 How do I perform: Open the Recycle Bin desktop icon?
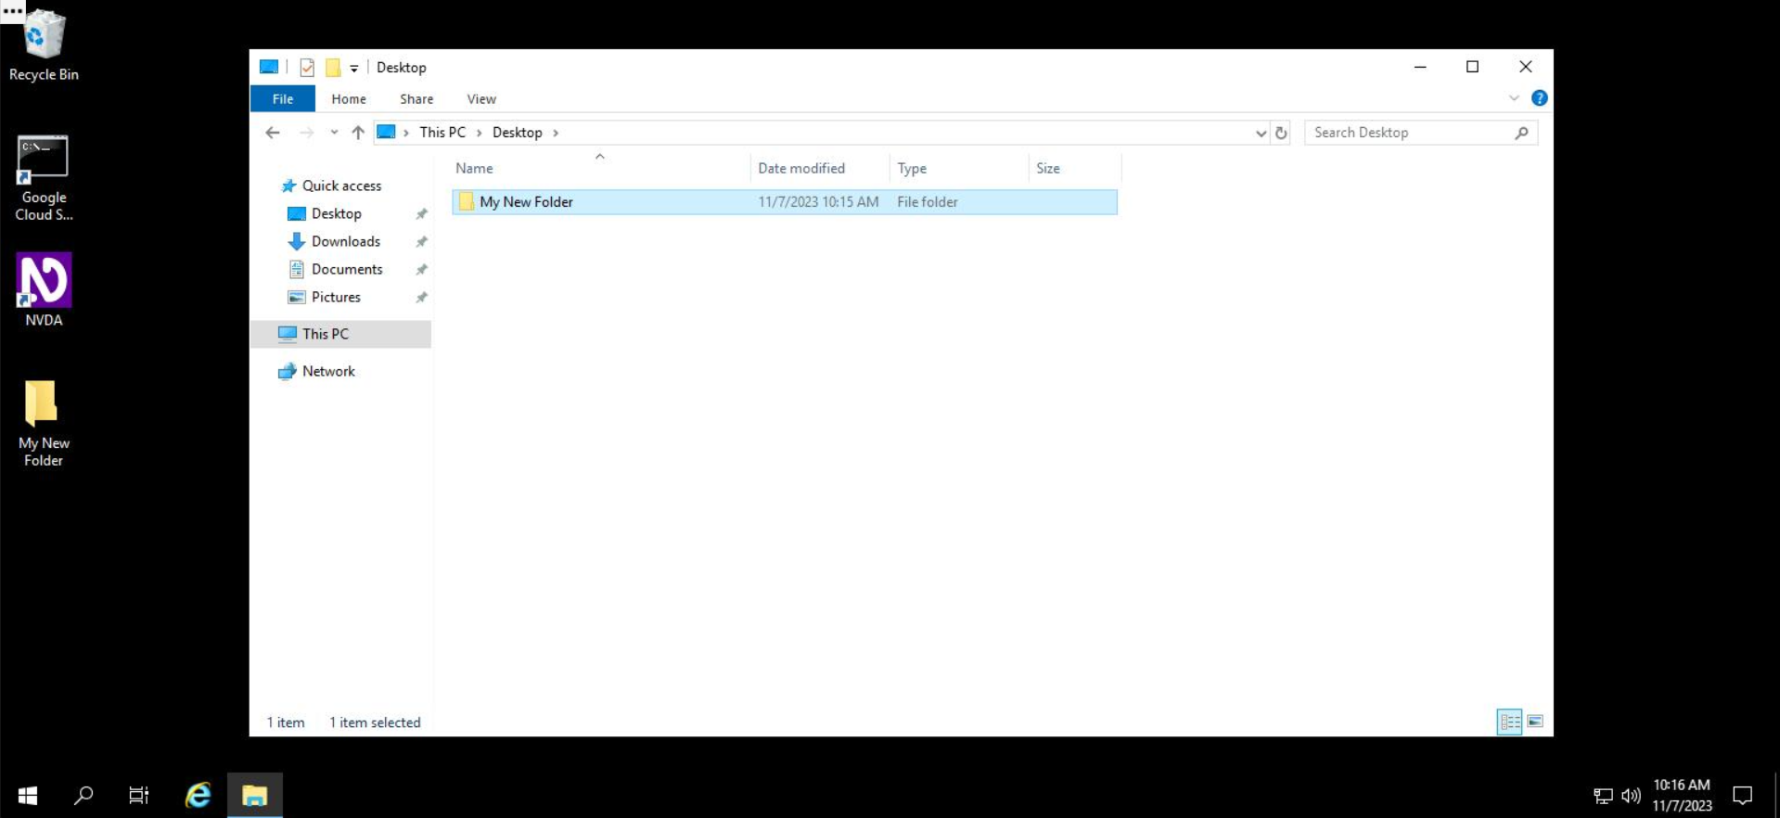pyautogui.click(x=44, y=45)
